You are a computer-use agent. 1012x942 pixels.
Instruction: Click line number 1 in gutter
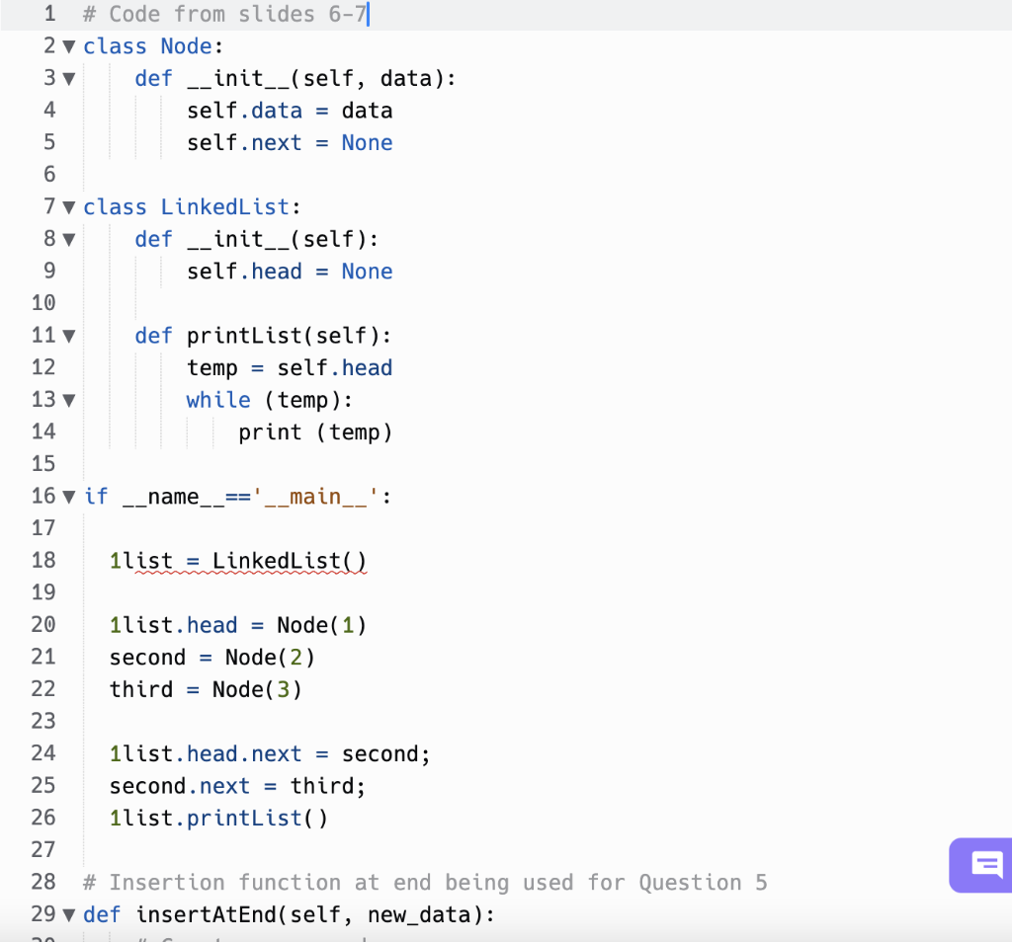(x=49, y=14)
